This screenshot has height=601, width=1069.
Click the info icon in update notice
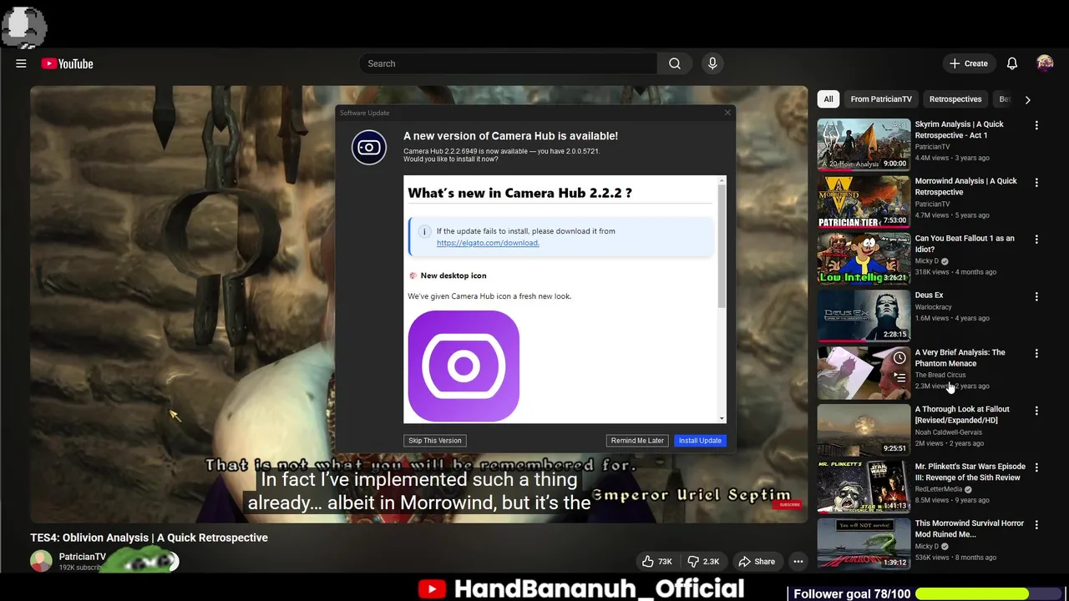point(423,231)
